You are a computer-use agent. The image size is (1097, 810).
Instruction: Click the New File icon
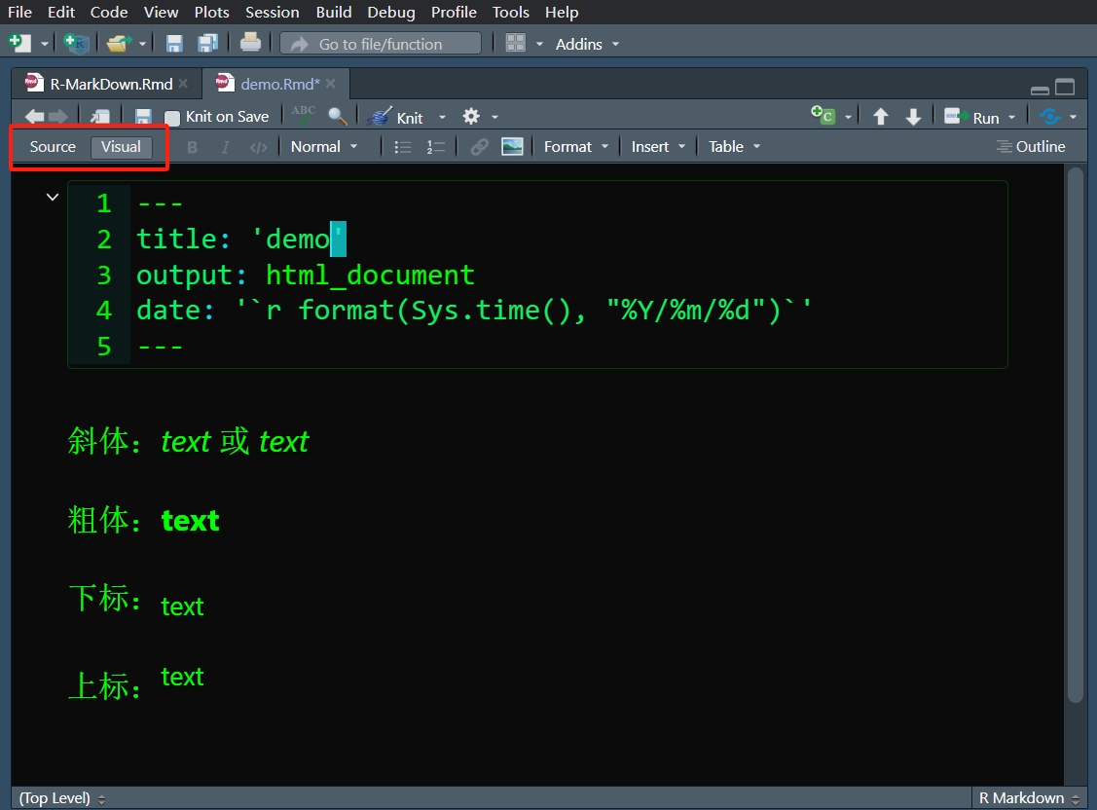[19, 44]
